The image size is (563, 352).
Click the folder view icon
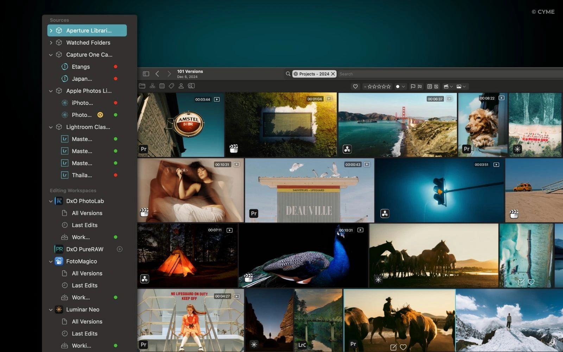(142, 86)
